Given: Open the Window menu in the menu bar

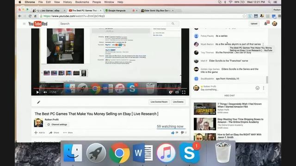Looking at the screenshot, I should point(109,2).
